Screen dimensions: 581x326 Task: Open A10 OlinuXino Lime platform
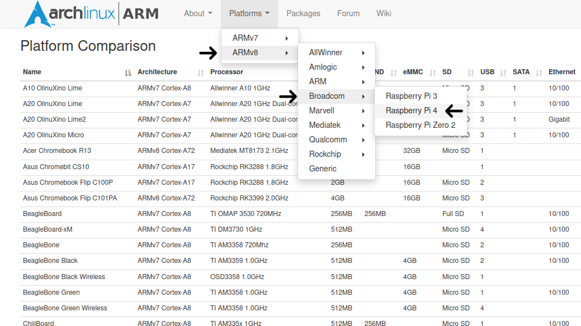tap(53, 88)
